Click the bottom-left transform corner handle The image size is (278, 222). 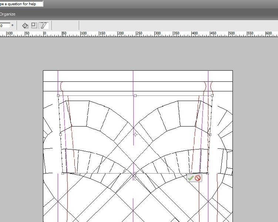(63, 173)
